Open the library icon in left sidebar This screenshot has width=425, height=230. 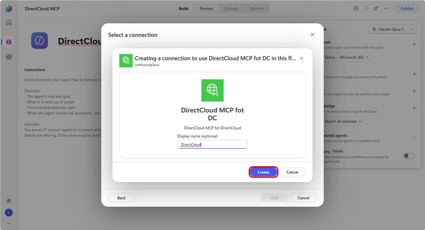click(x=9, y=57)
